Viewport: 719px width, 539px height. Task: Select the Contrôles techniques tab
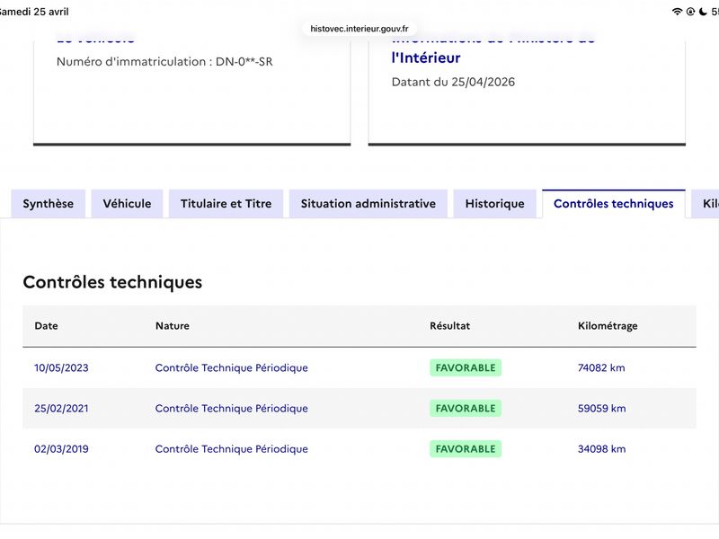613,204
